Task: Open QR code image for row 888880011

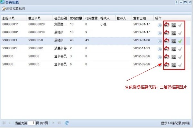Action: pos(174,25)
